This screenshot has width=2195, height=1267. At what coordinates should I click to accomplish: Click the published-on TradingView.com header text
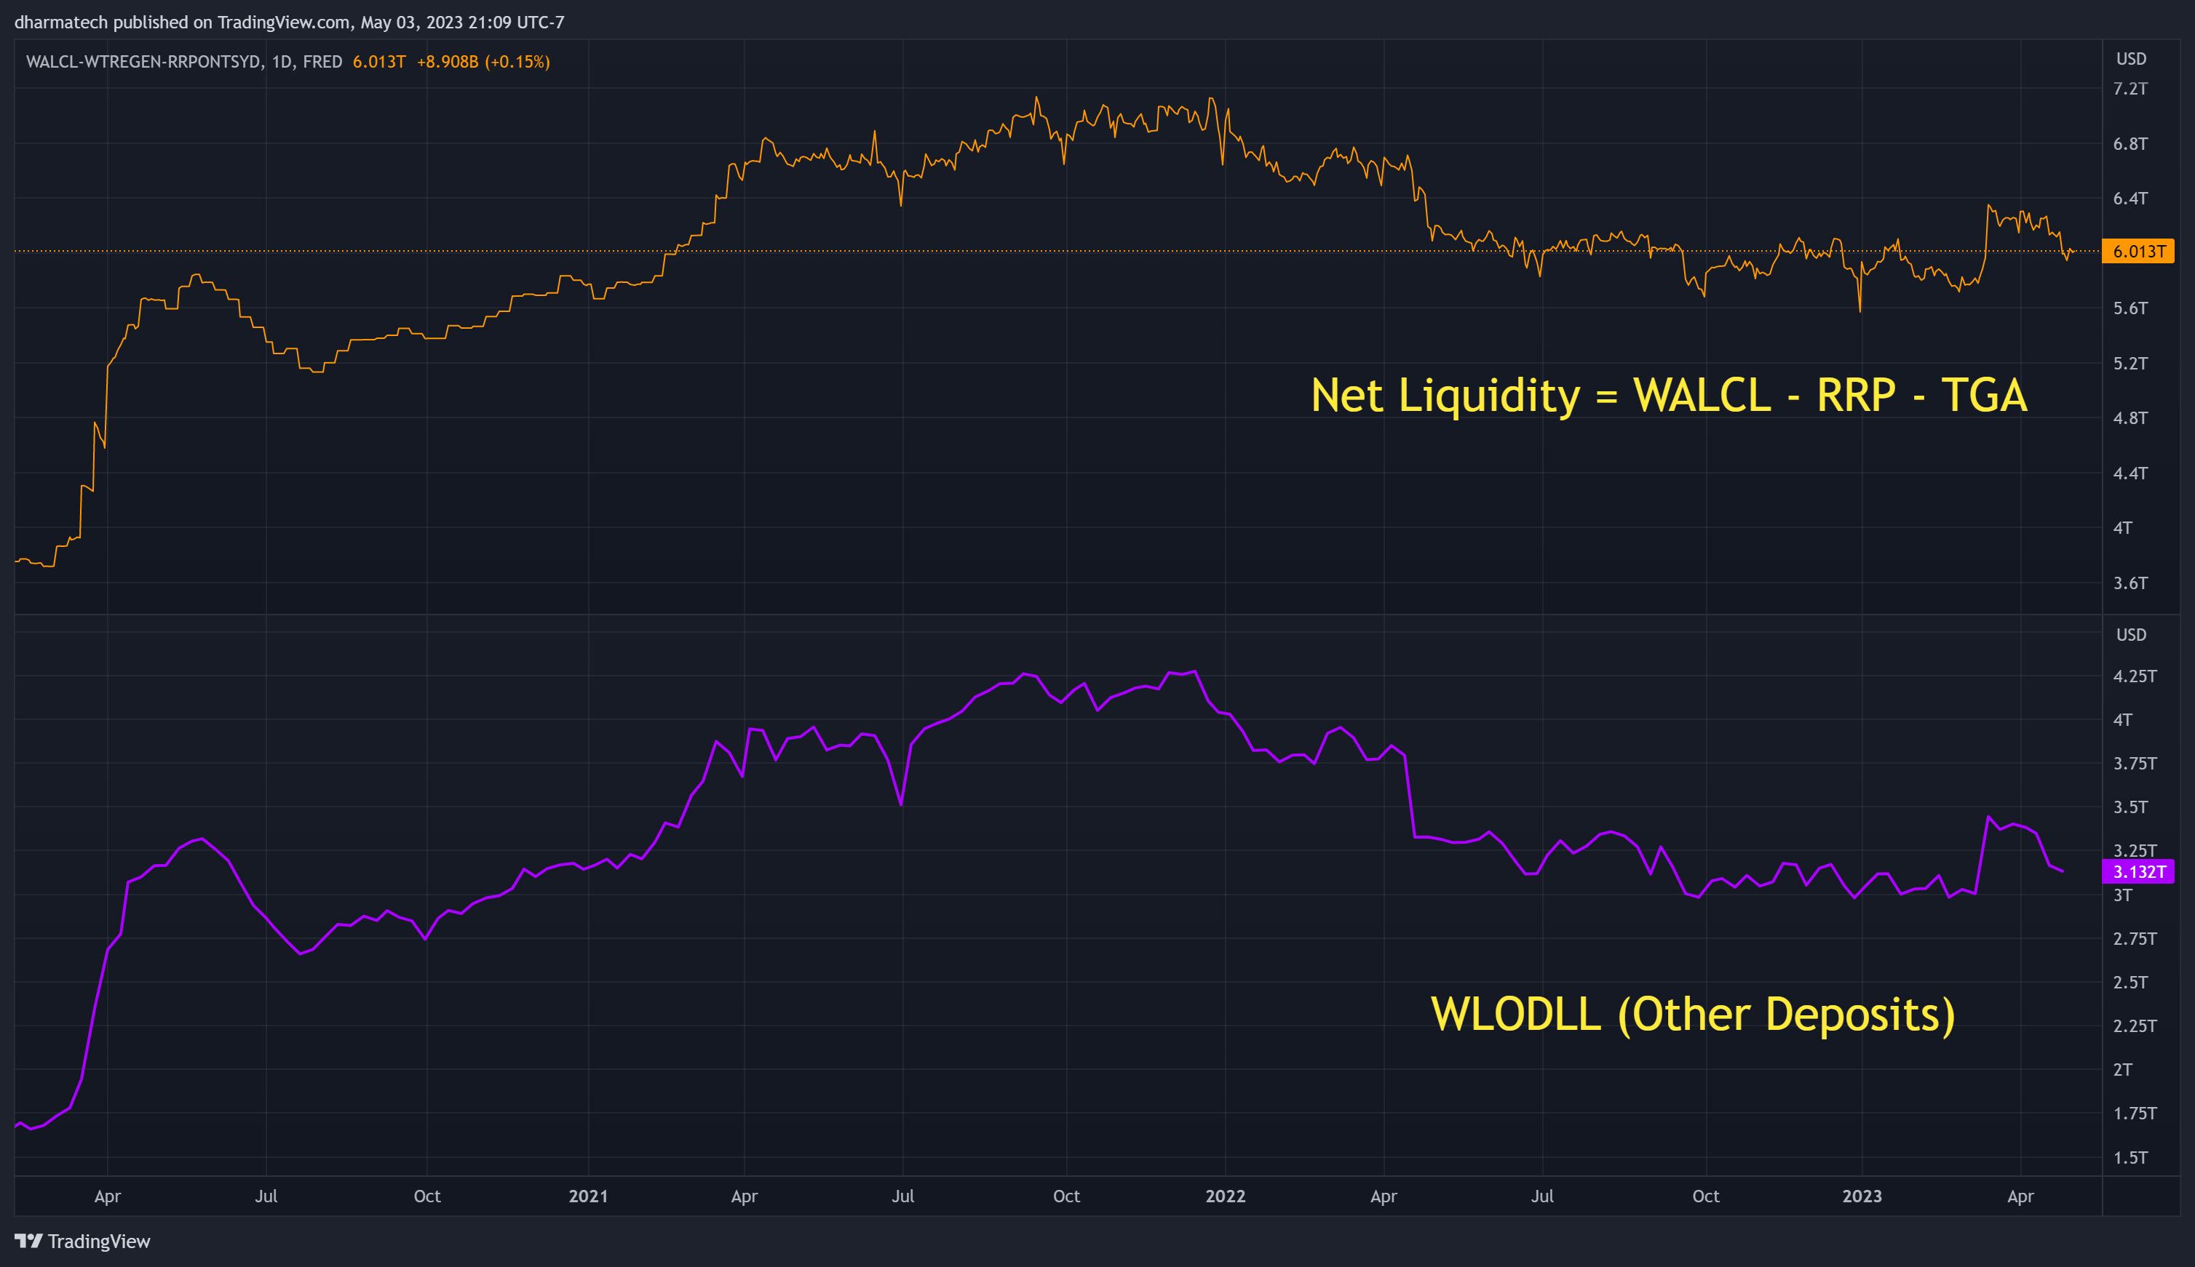[x=289, y=22]
